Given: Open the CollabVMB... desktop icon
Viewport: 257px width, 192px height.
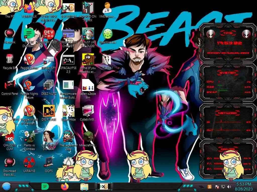Looking at the screenshot, I should [88, 113].
